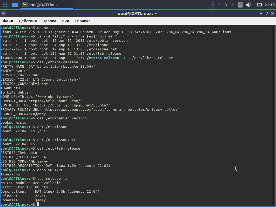Open the Справка menu
Viewport: 276px width, 207px height.
(x=82, y=21)
